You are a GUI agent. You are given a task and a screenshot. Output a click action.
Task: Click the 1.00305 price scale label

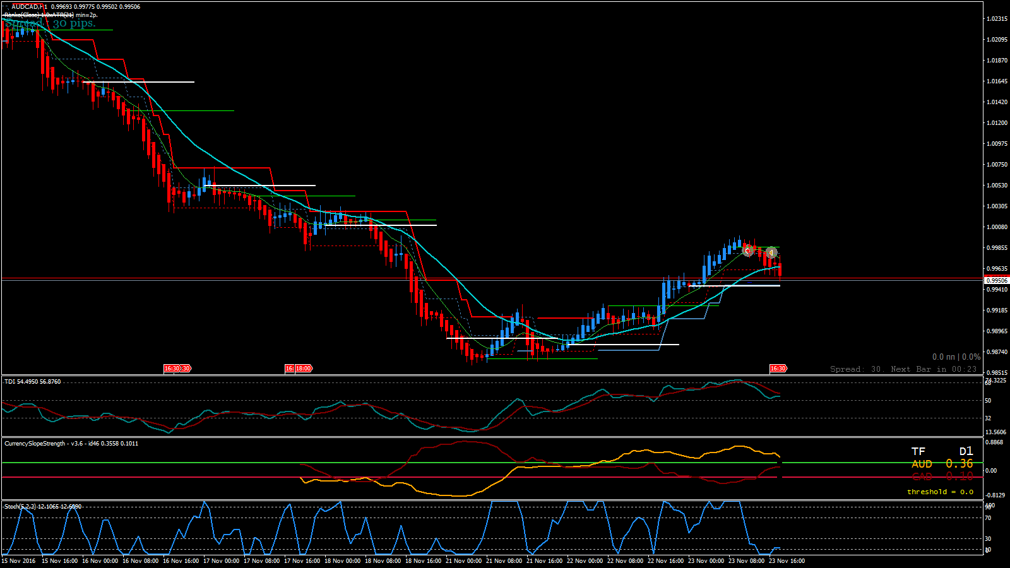click(x=997, y=206)
